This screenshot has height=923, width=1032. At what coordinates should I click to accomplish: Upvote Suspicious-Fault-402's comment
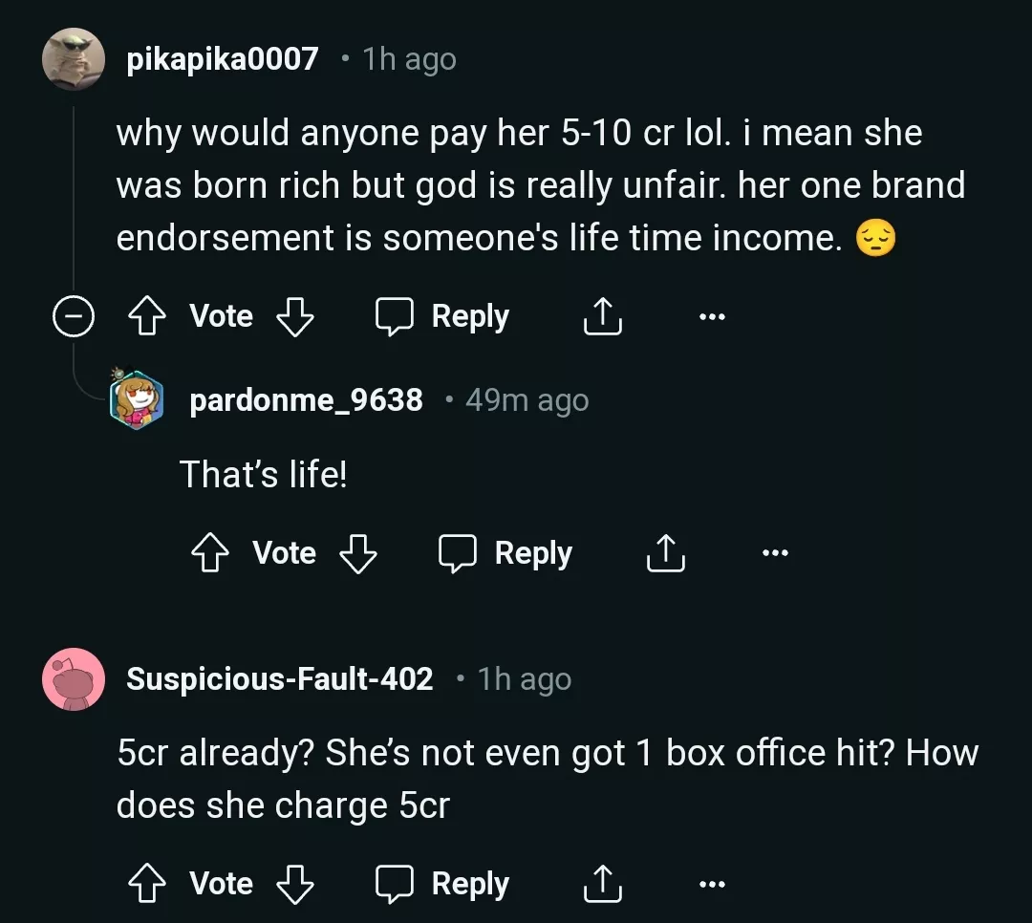147,885
